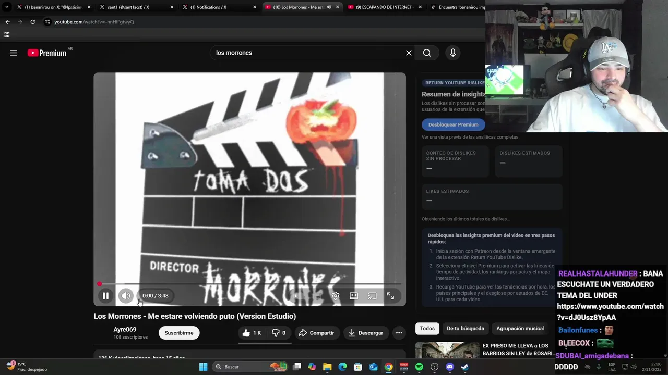Expand the tab search dropdown arrow
Screen dimensions: 668x375
[x=7, y=7]
